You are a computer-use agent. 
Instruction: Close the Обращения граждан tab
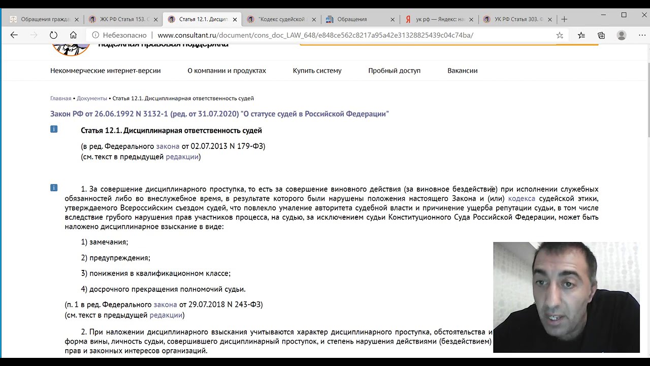(x=77, y=19)
